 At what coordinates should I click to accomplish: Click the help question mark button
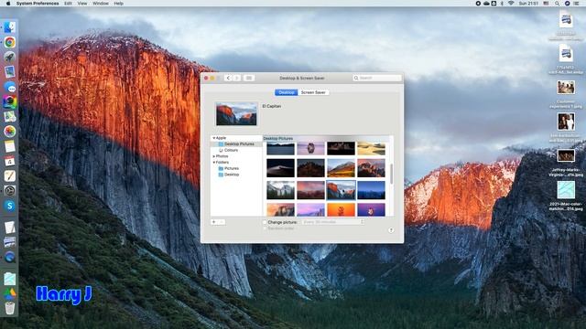coord(391,230)
